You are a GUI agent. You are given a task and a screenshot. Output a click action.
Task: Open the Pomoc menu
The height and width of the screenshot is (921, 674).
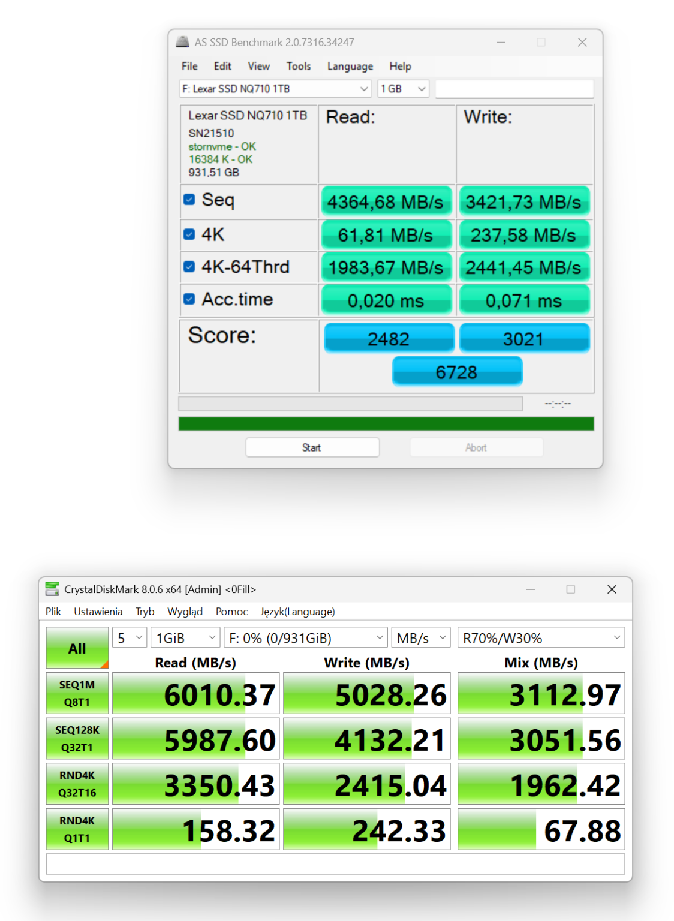[231, 612]
